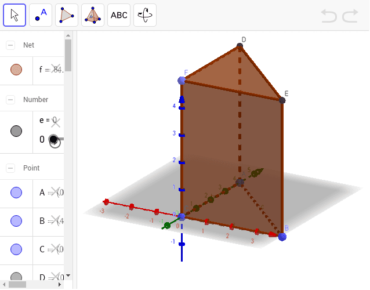Select the Pyramid tool

tap(93, 16)
